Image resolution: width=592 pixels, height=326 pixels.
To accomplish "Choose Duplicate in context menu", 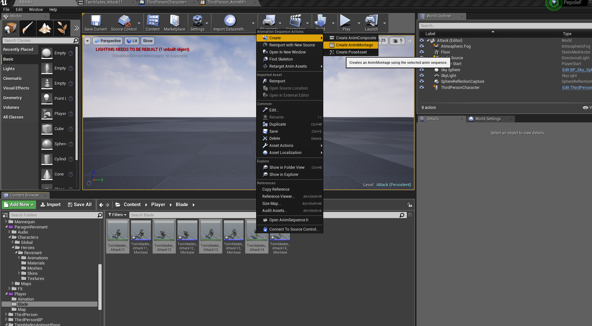I will [x=290, y=124].
